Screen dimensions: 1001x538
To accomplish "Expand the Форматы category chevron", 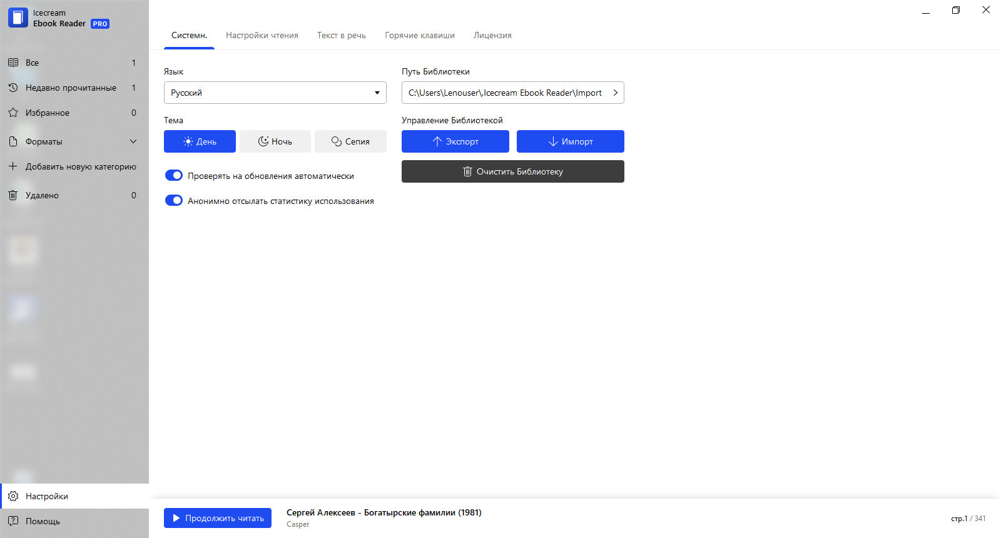I will click(x=133, y=141).
